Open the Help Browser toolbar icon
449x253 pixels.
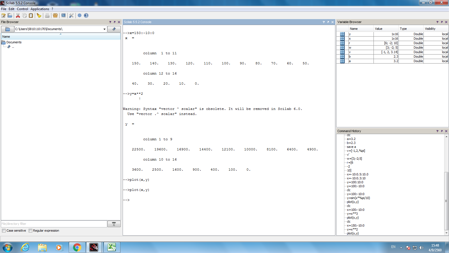[x=86, y=15]
